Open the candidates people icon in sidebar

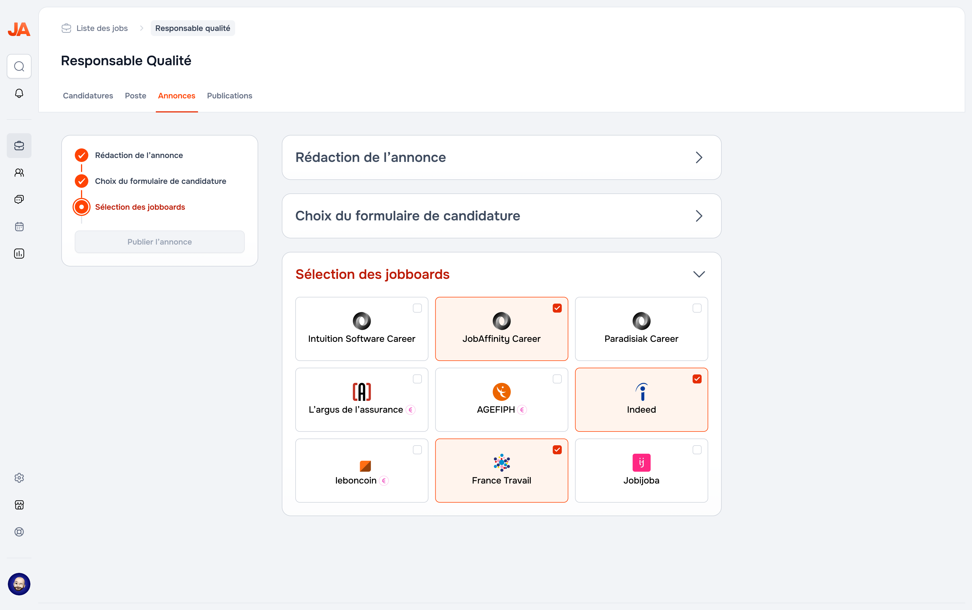click(x=19, y=172)
